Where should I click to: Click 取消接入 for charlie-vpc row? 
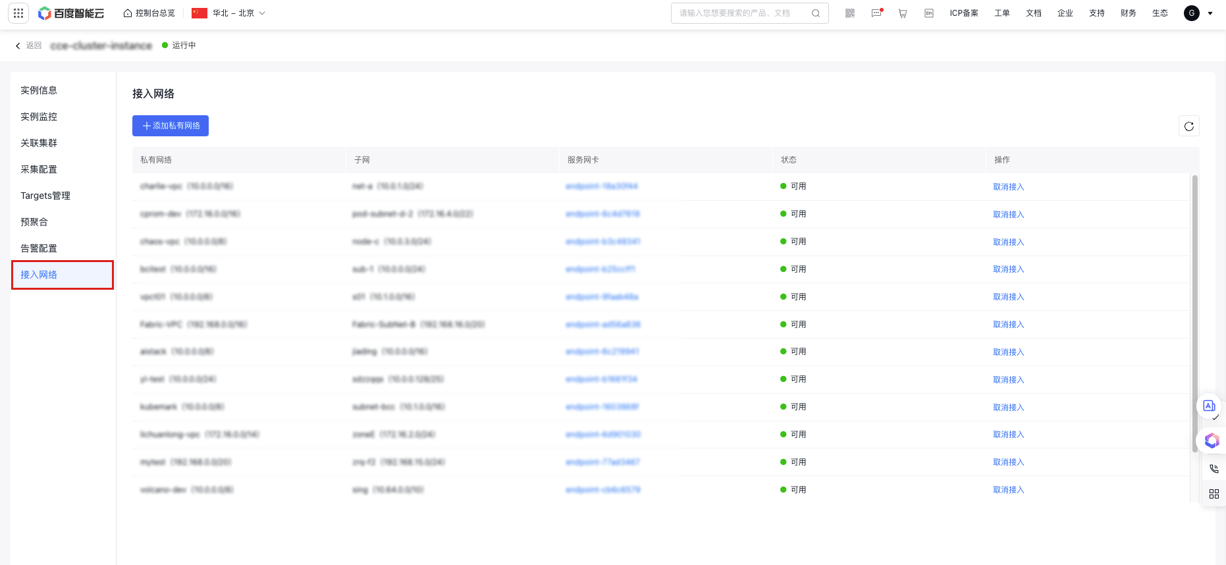coord(1009,187)
